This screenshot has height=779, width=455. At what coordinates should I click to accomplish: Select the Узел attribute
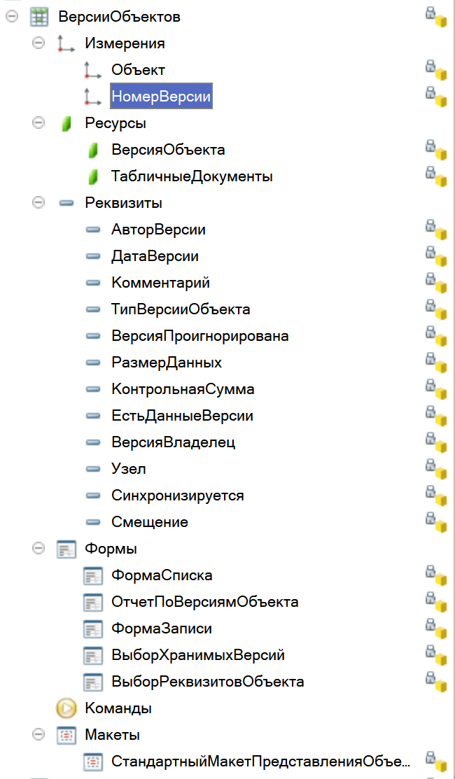coord(129,469)
